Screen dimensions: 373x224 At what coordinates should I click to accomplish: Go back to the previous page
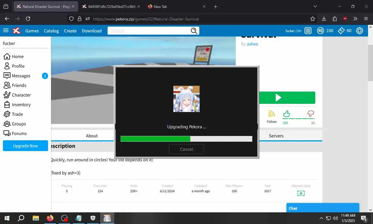pos(7,19)
